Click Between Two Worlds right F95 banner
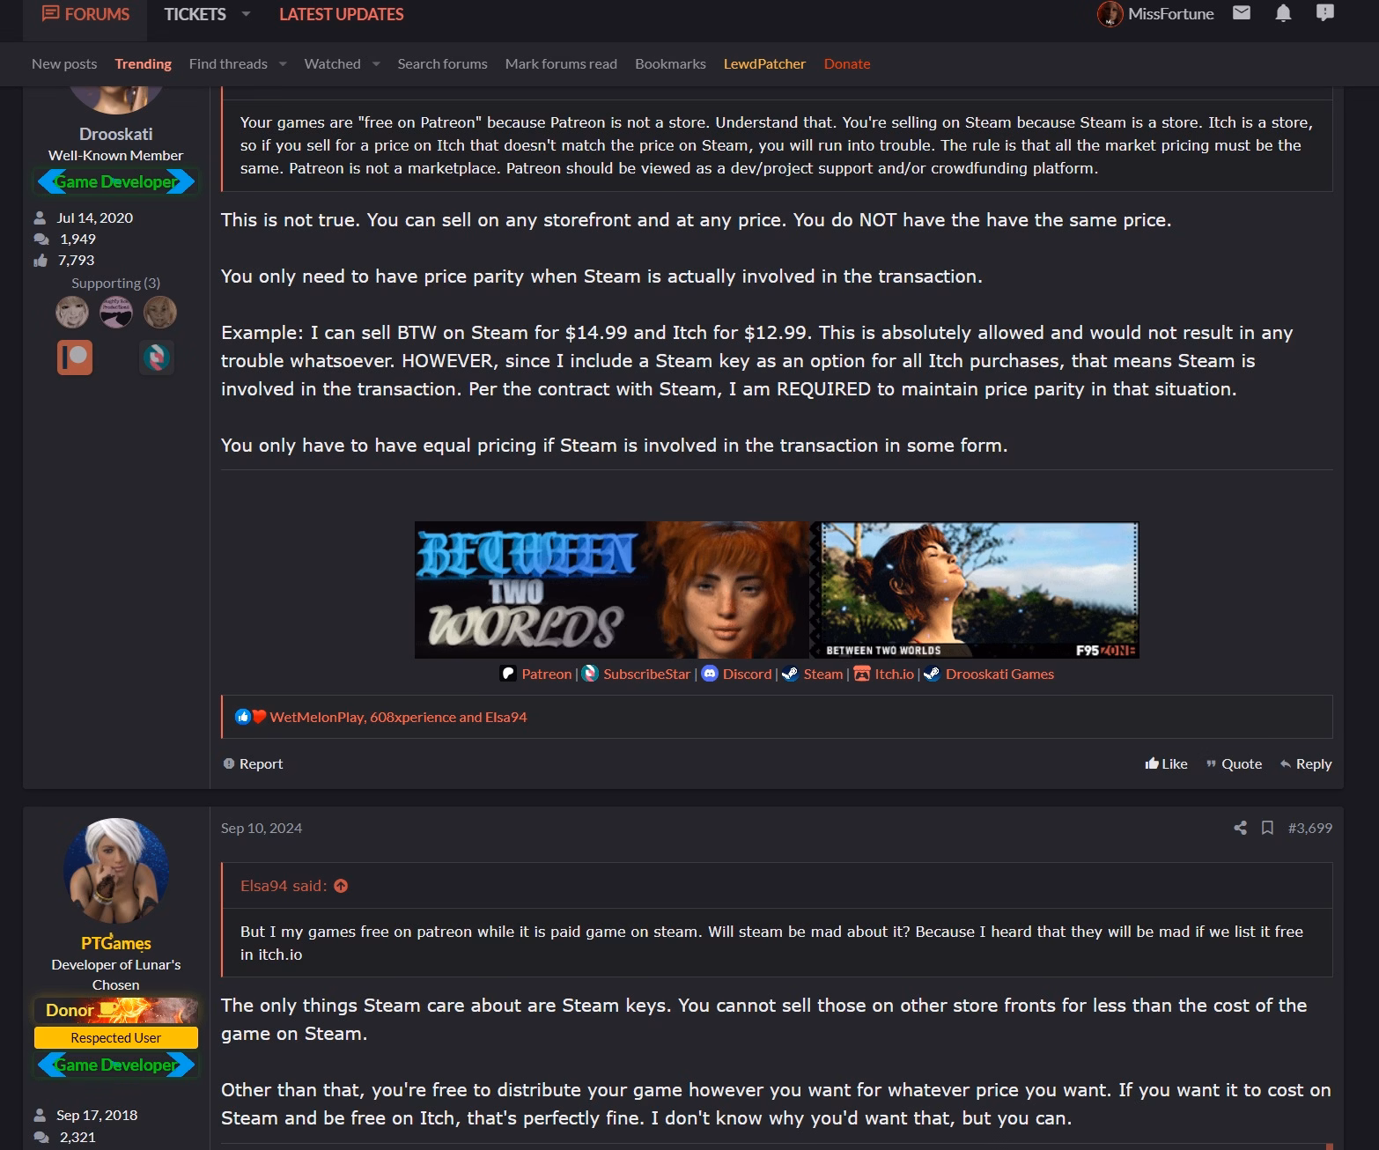 point(975,589)
